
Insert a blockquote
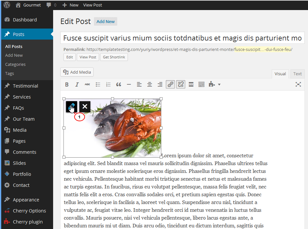pyautogui.click(x=119, y=84)
